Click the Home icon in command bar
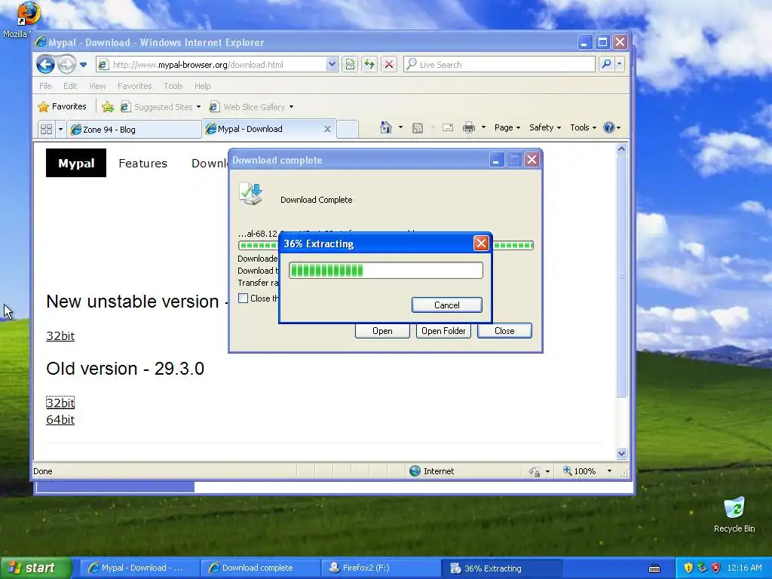The image size is (772, 579). click(x=385, y=127)
